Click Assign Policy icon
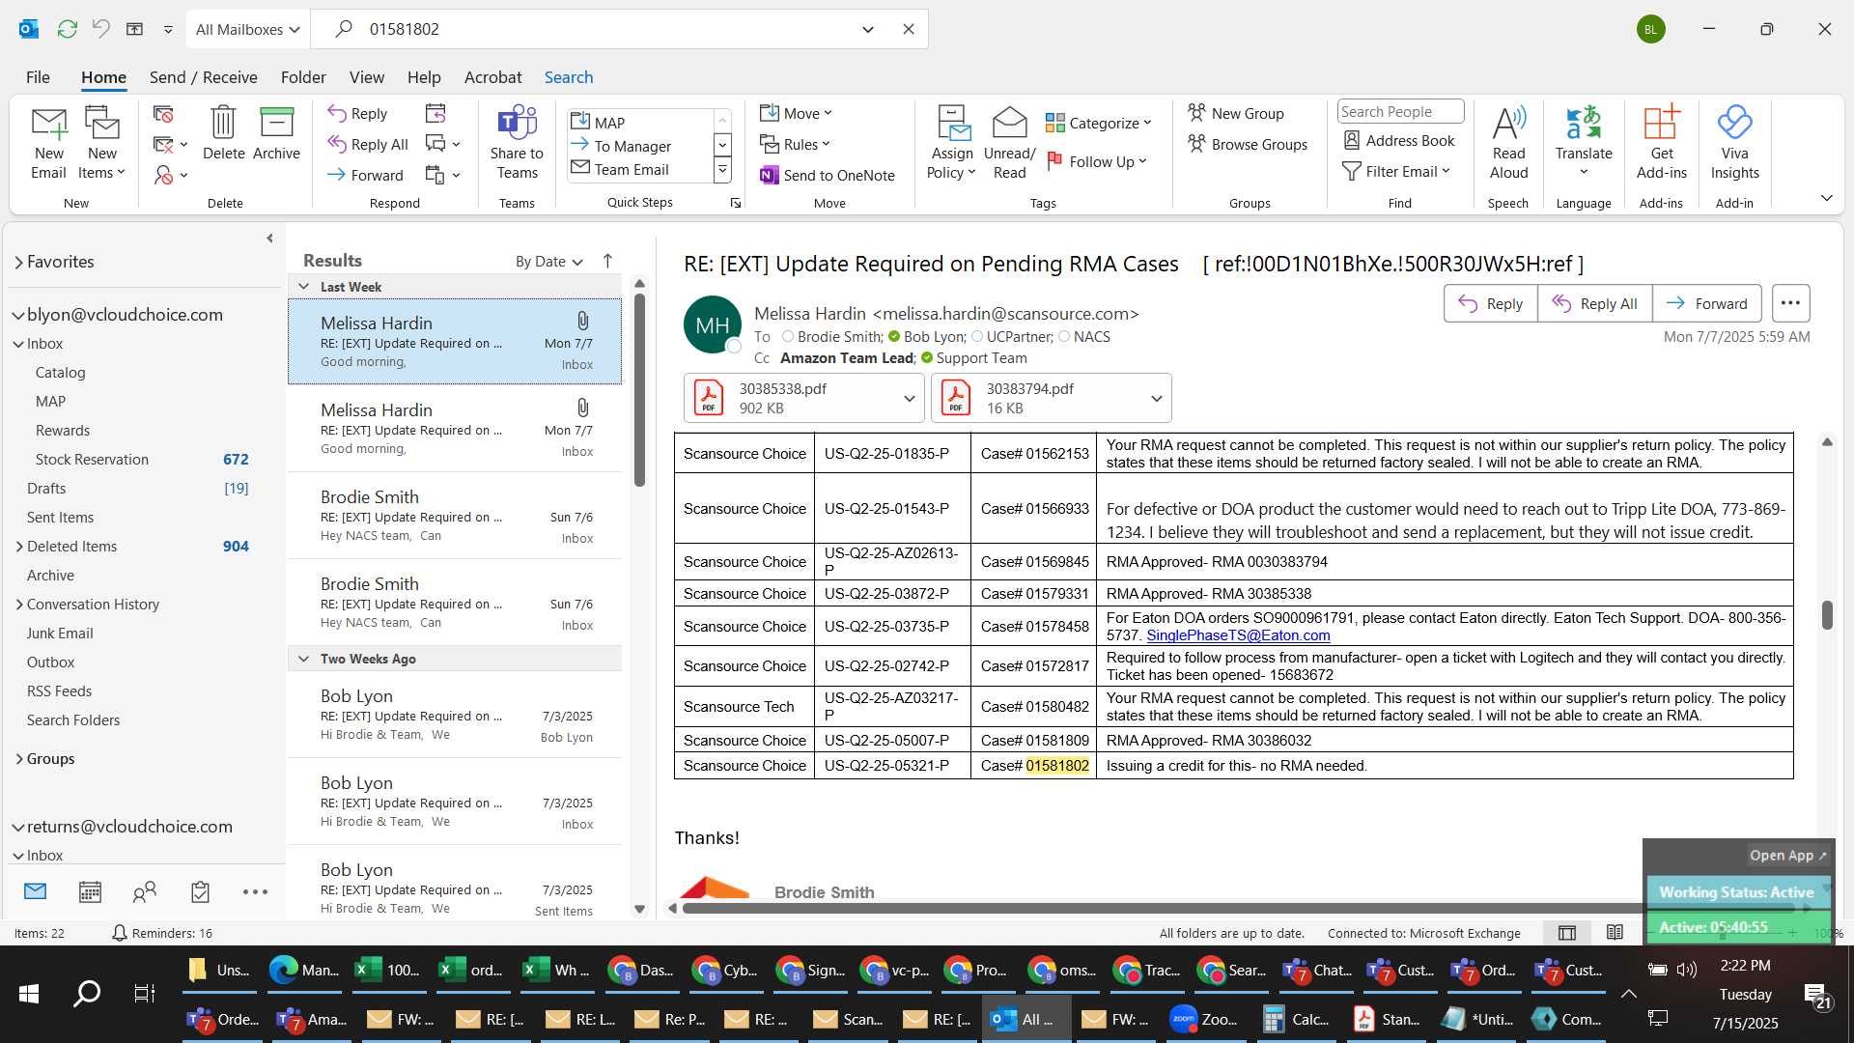 952,143
